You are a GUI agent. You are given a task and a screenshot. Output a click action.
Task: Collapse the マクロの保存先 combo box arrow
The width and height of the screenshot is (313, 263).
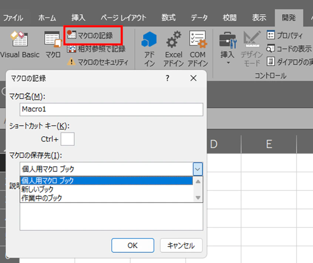click(x=198, y=169)
